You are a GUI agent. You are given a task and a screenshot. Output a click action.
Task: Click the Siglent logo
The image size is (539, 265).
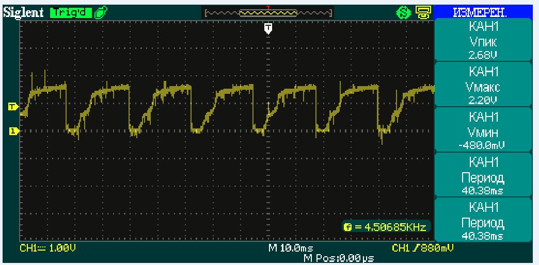(x=24, y=13)
